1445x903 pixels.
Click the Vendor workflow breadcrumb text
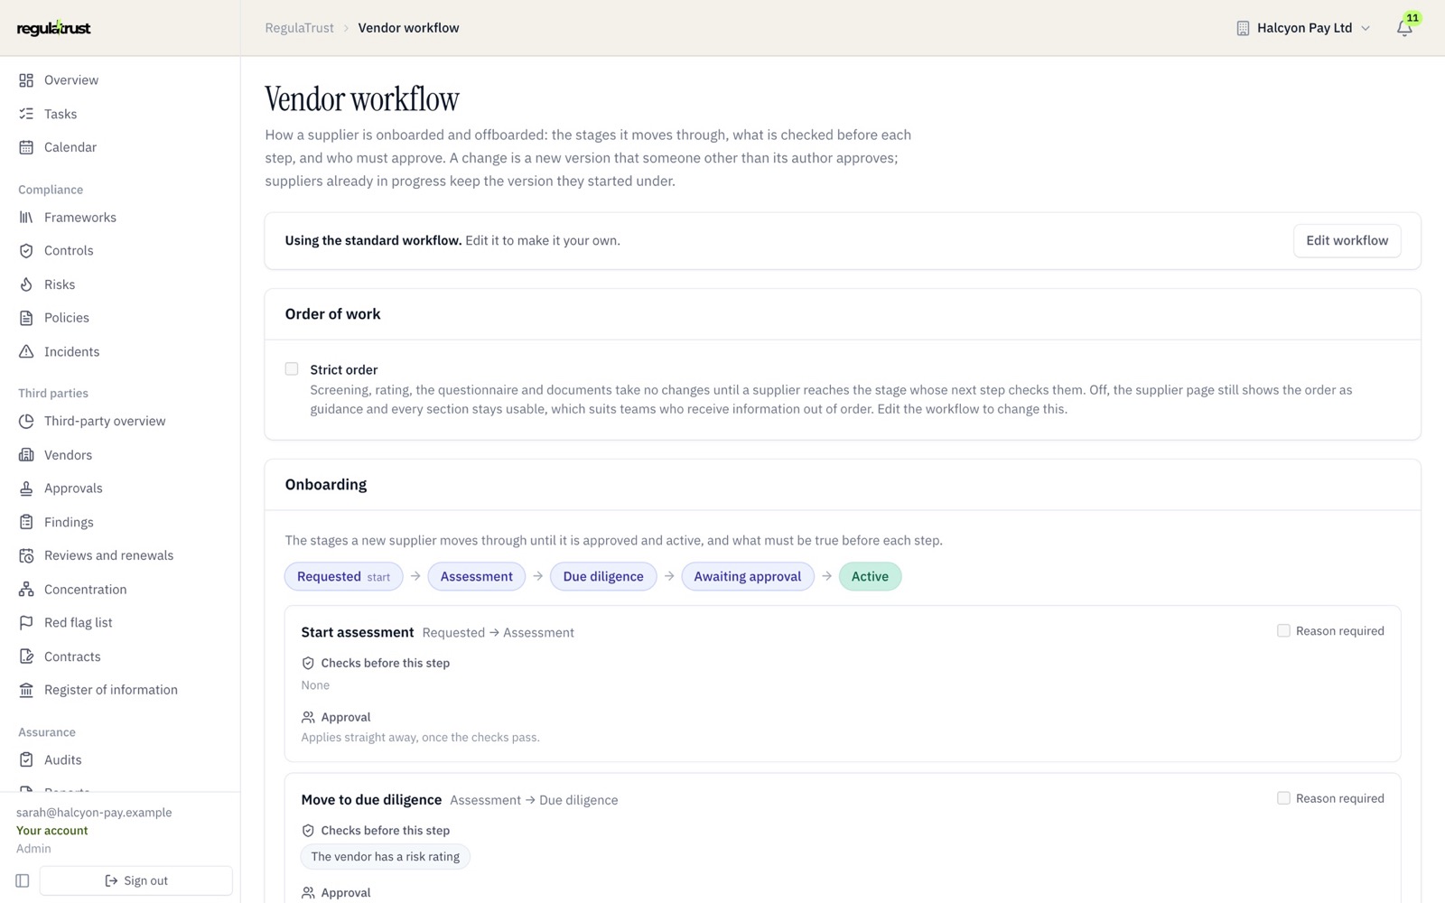pos(408,28)
